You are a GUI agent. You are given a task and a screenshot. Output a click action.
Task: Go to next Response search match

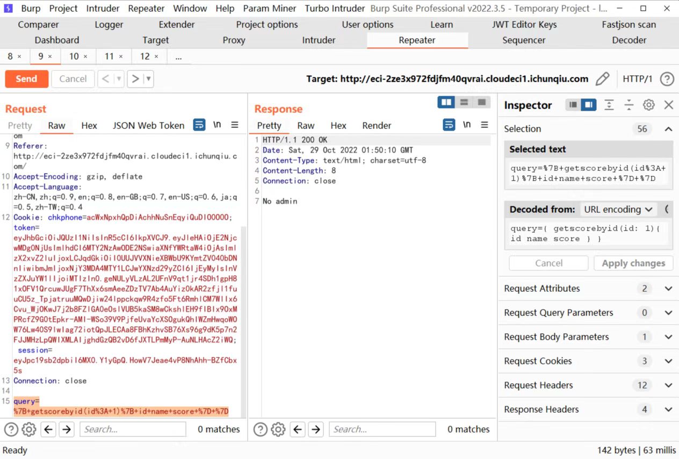[316, 429]
